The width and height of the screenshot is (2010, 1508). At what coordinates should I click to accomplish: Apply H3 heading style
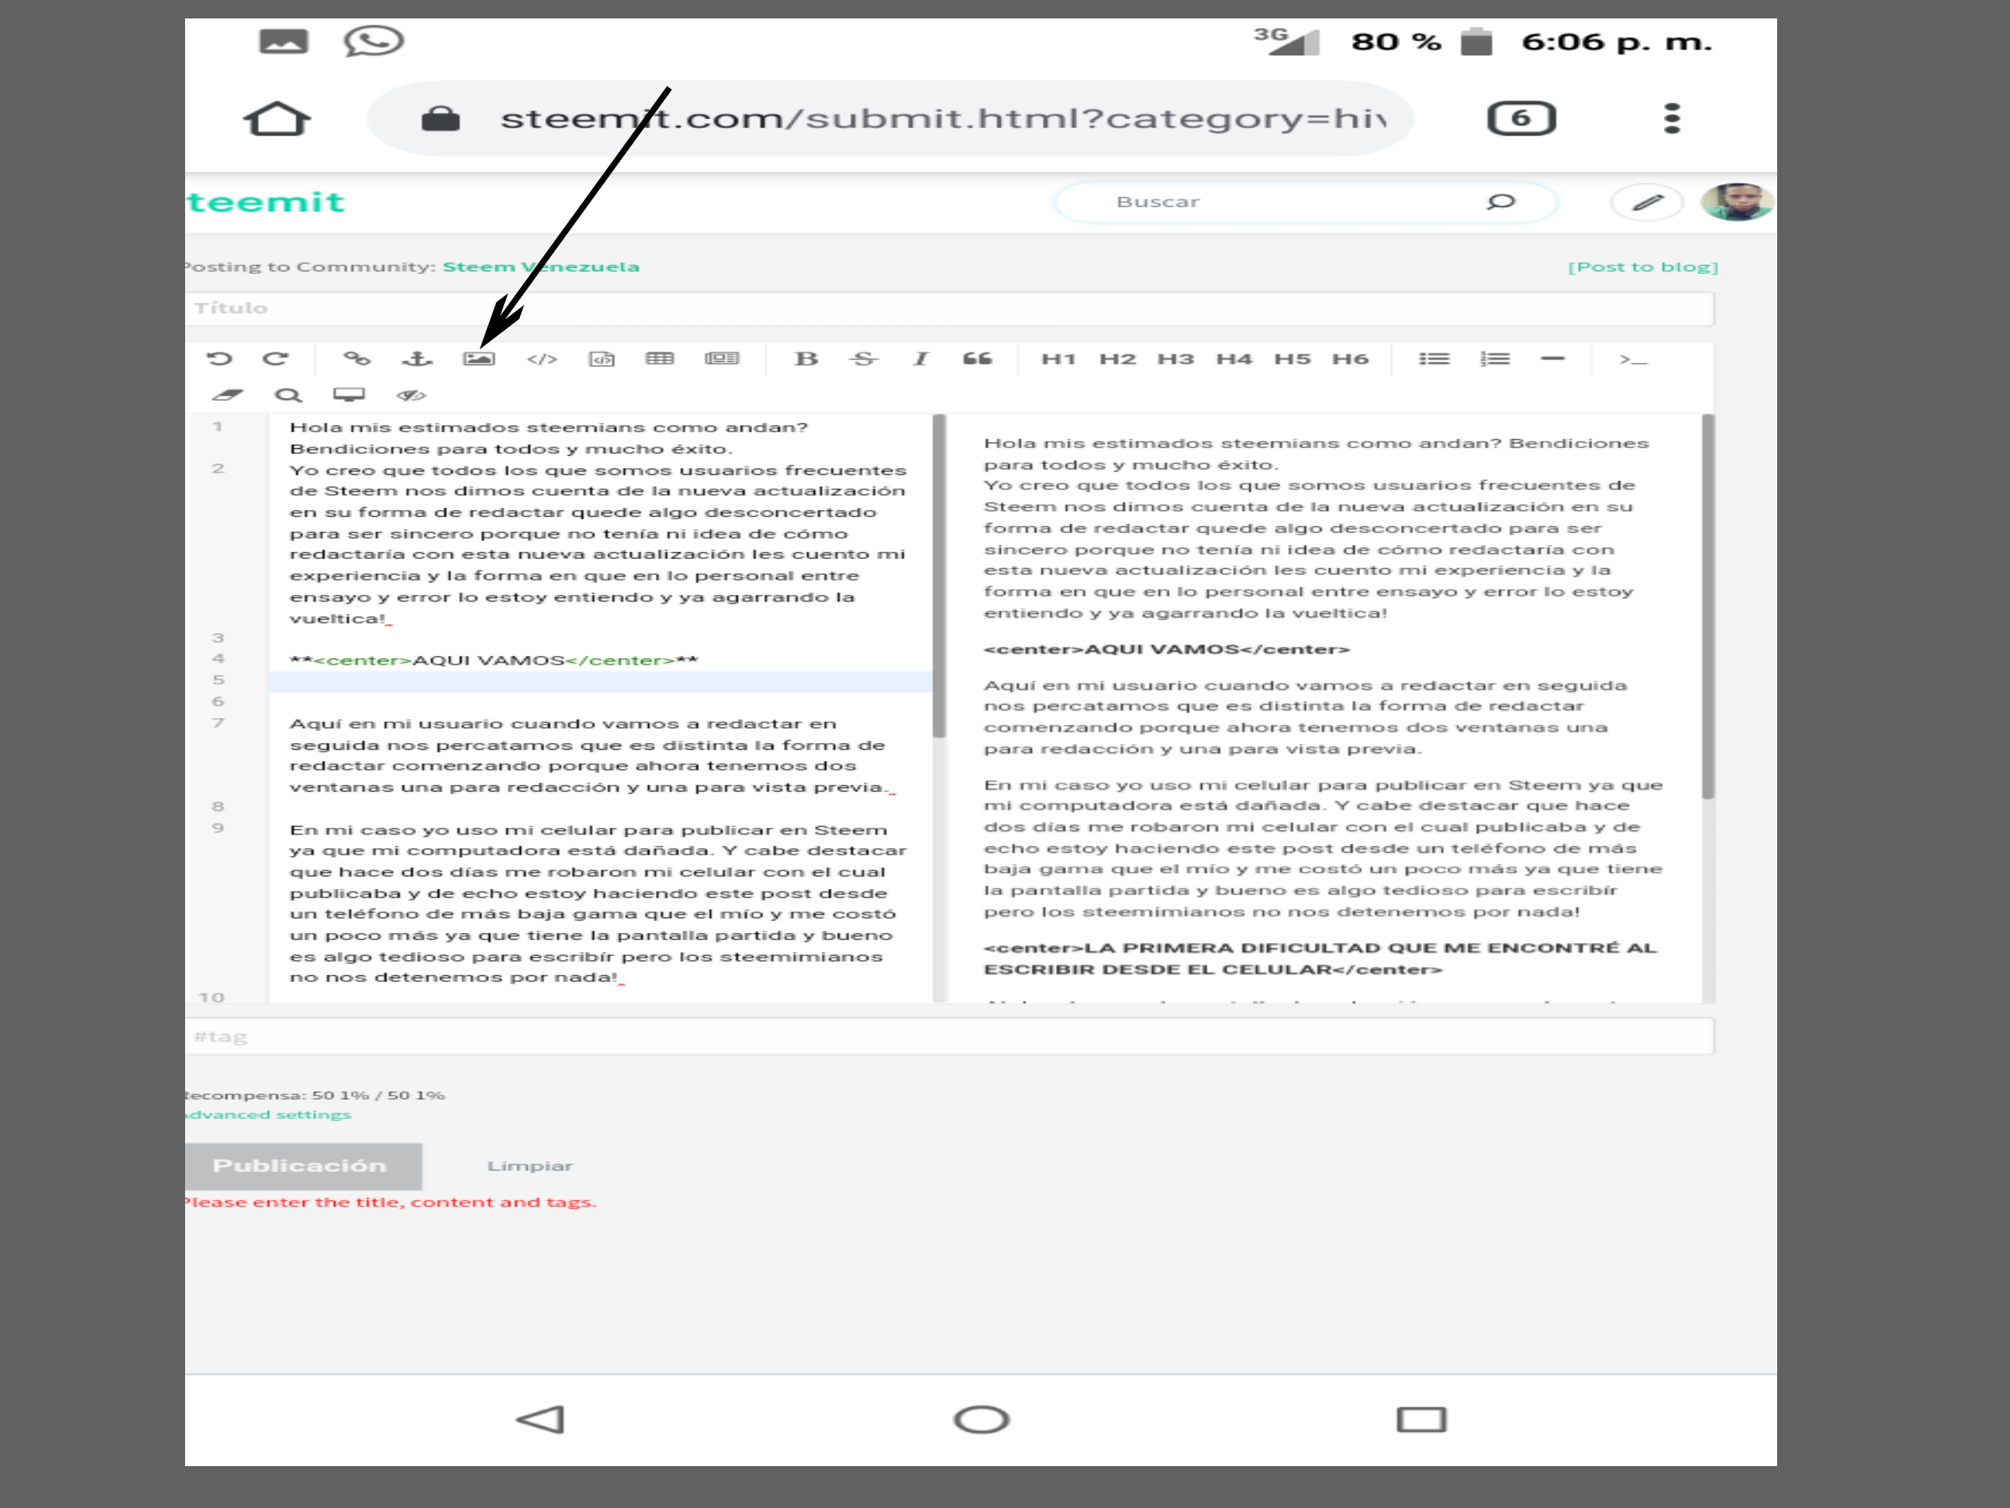[1176, 359]
